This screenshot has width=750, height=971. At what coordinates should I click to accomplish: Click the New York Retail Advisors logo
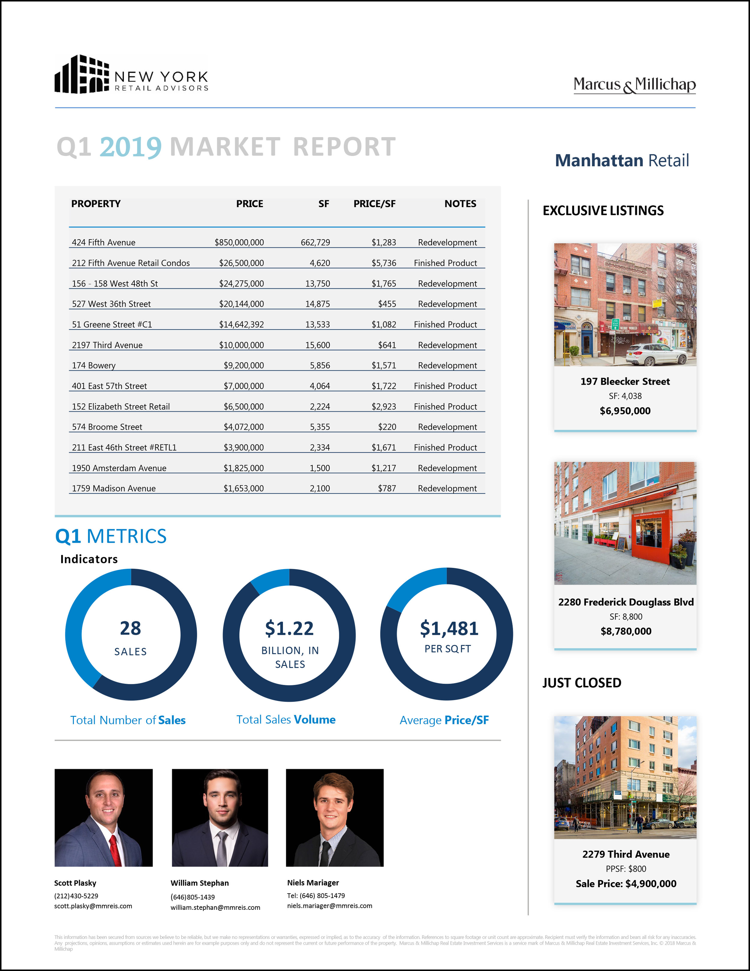(x=131, y=74)
